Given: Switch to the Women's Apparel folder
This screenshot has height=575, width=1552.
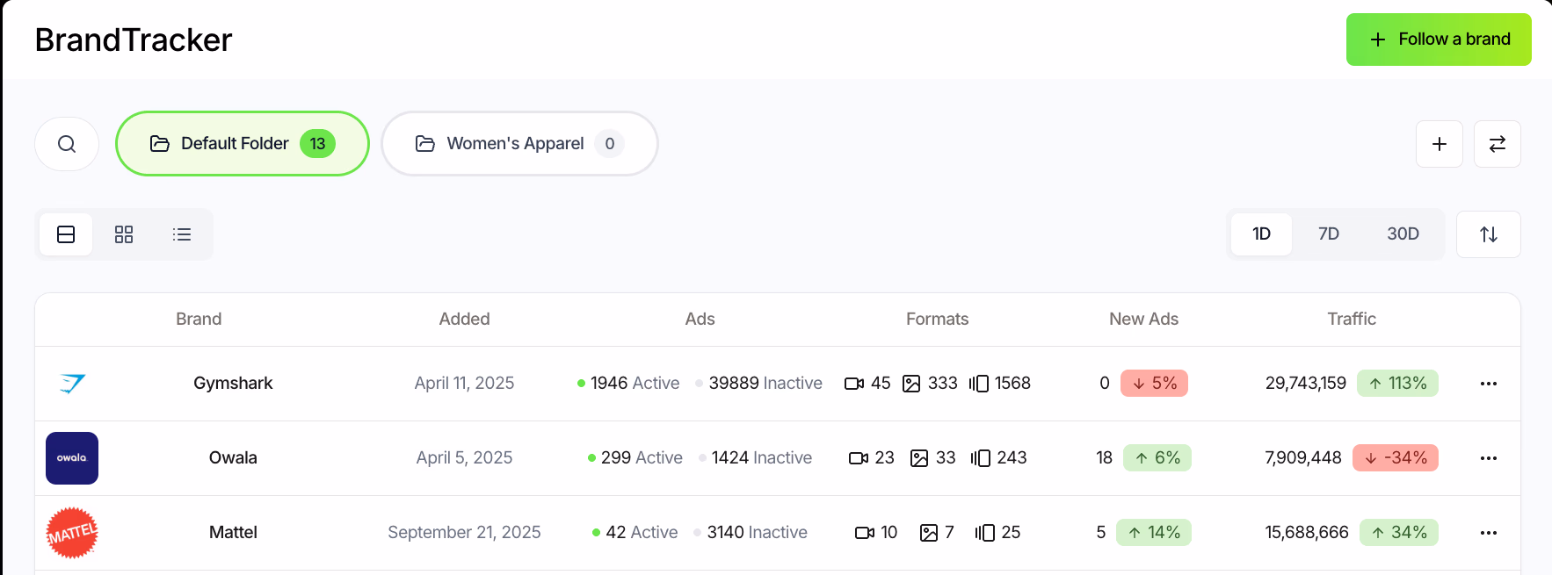Looking at the screenshot, I should coord(519,144).
